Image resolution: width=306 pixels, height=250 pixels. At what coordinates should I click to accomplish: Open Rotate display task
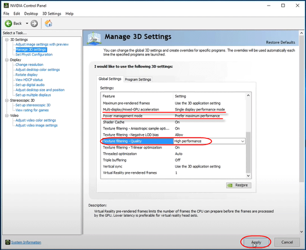point(27,75)
